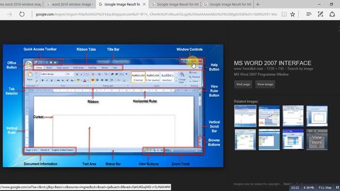Click 'Images may be subject to copyright' notice

[x=257, y=184]
